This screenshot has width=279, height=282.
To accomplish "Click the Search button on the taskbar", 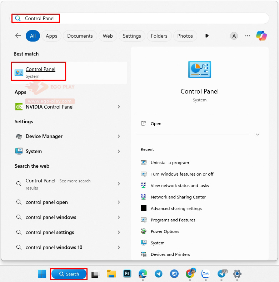I will click(69, 274).
